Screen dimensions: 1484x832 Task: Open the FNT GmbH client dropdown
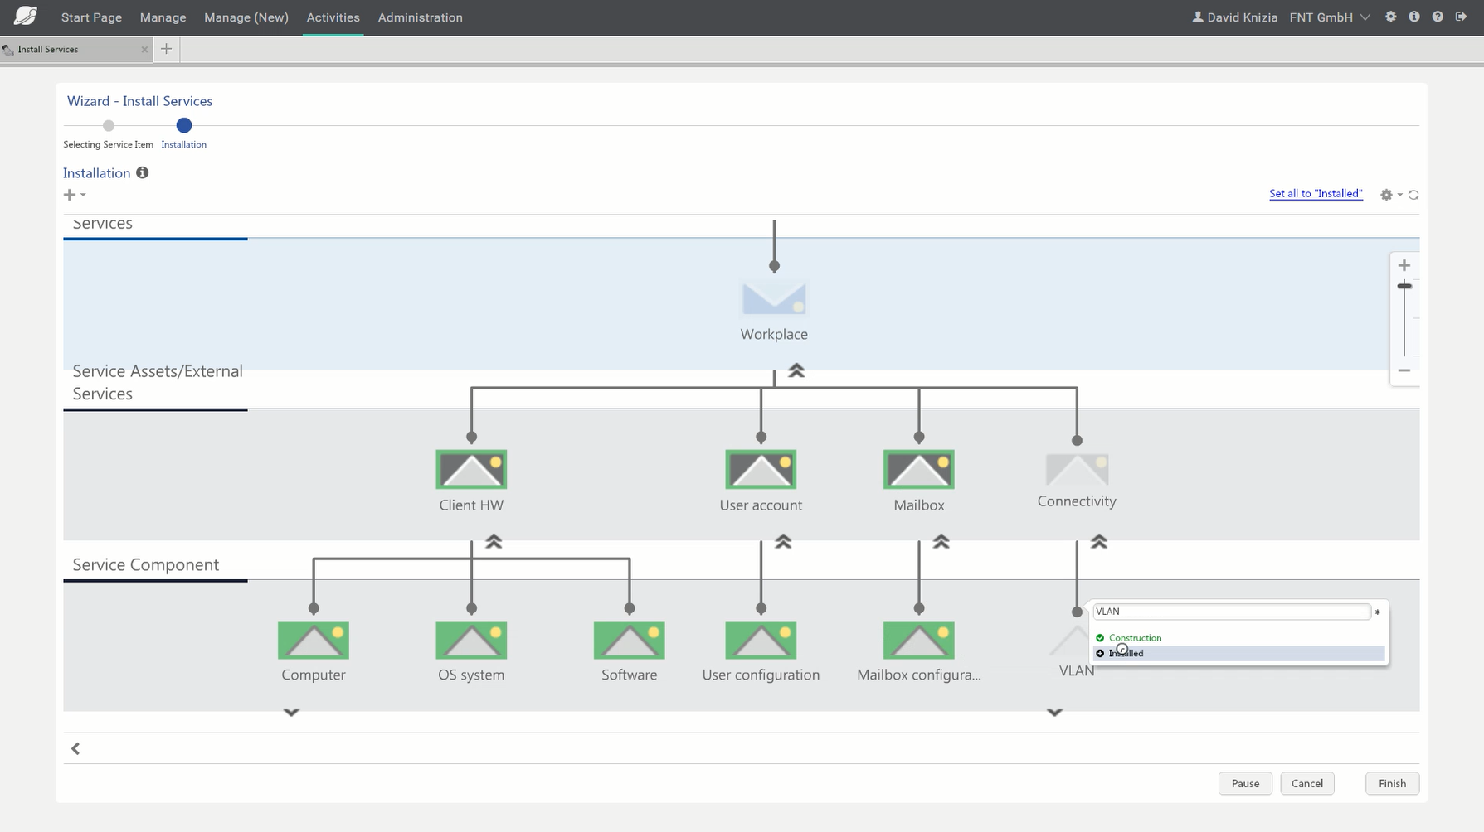tap(1329, 17)
